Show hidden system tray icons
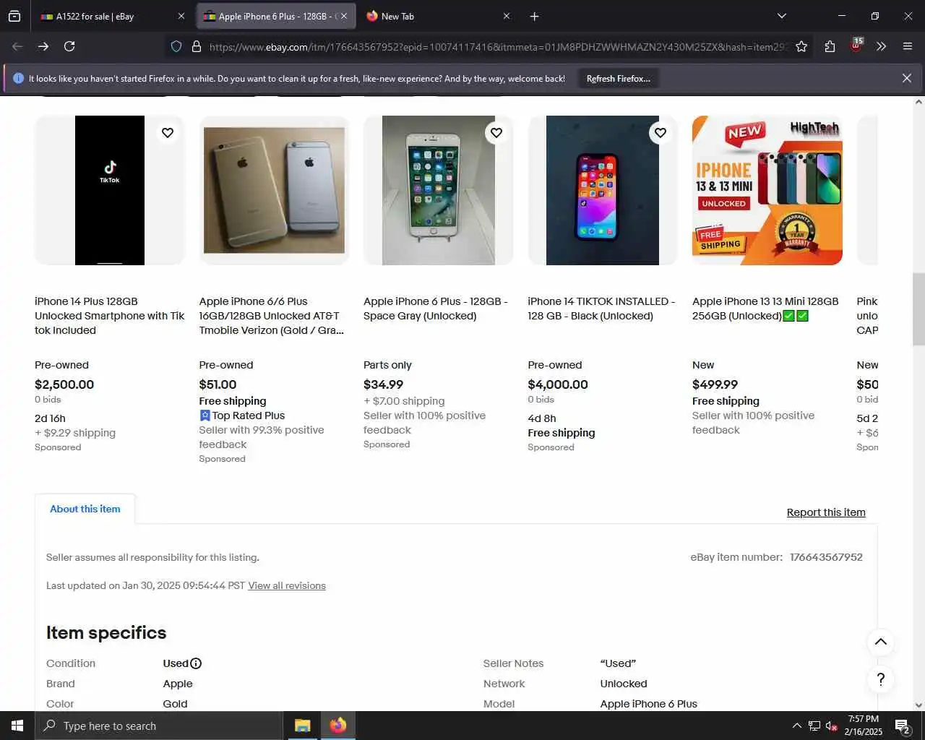This screenshot has width=925, height=740. (x=796, y=726)
